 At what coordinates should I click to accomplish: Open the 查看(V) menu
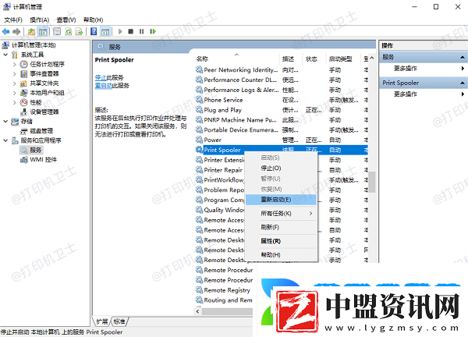[x=66, y=20]
